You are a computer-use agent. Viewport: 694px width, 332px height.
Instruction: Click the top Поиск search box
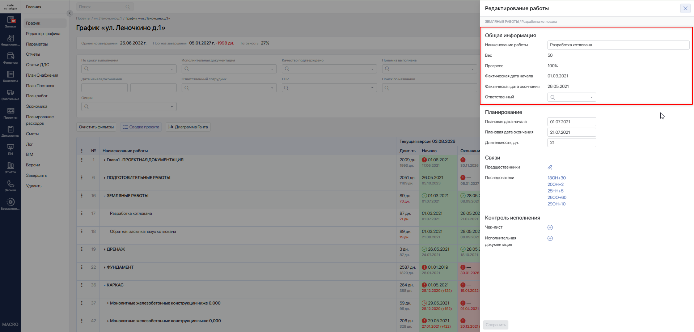pyautogui.click(x=105, y=7)
